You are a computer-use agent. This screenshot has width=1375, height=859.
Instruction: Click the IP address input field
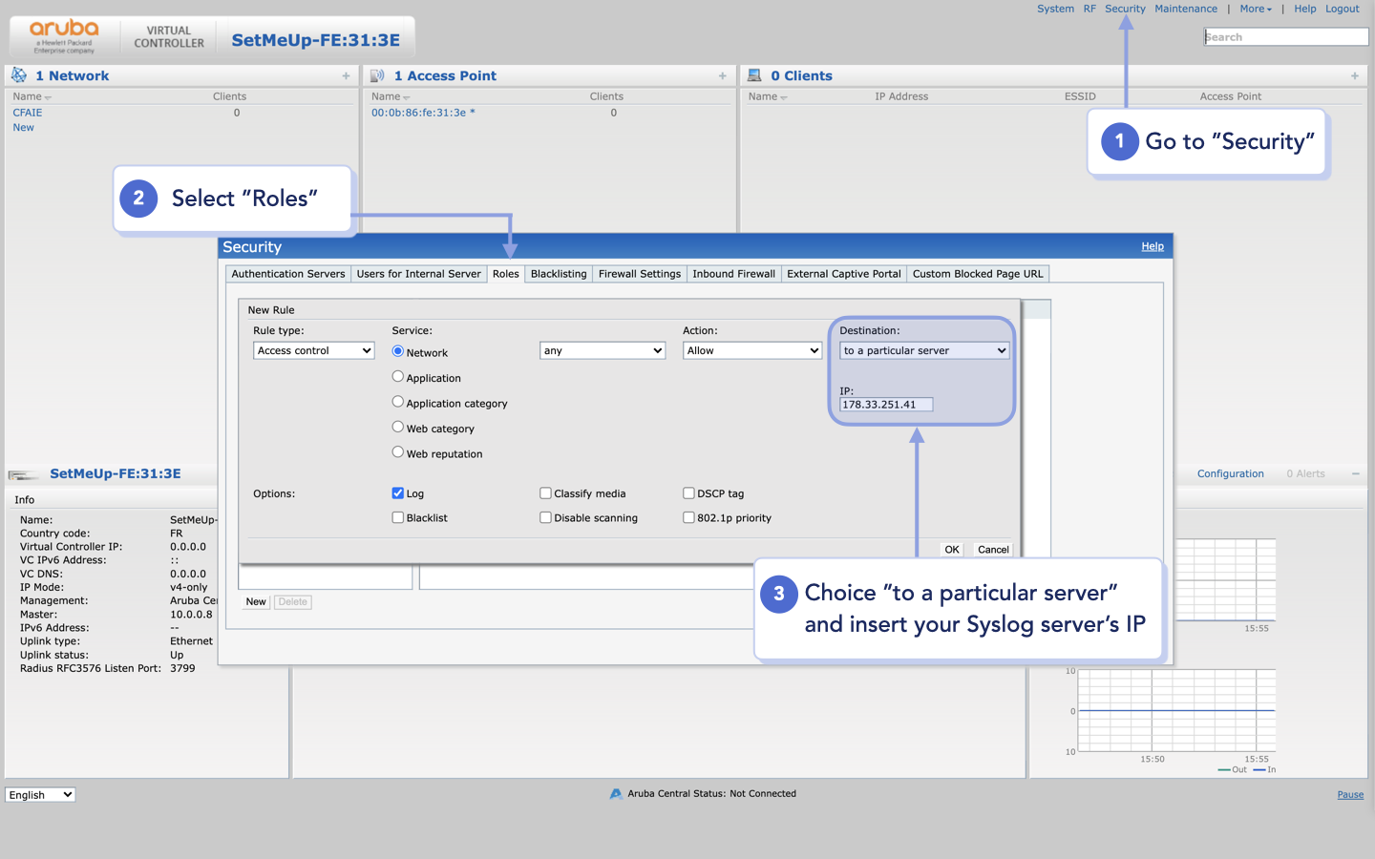point(885,404)
